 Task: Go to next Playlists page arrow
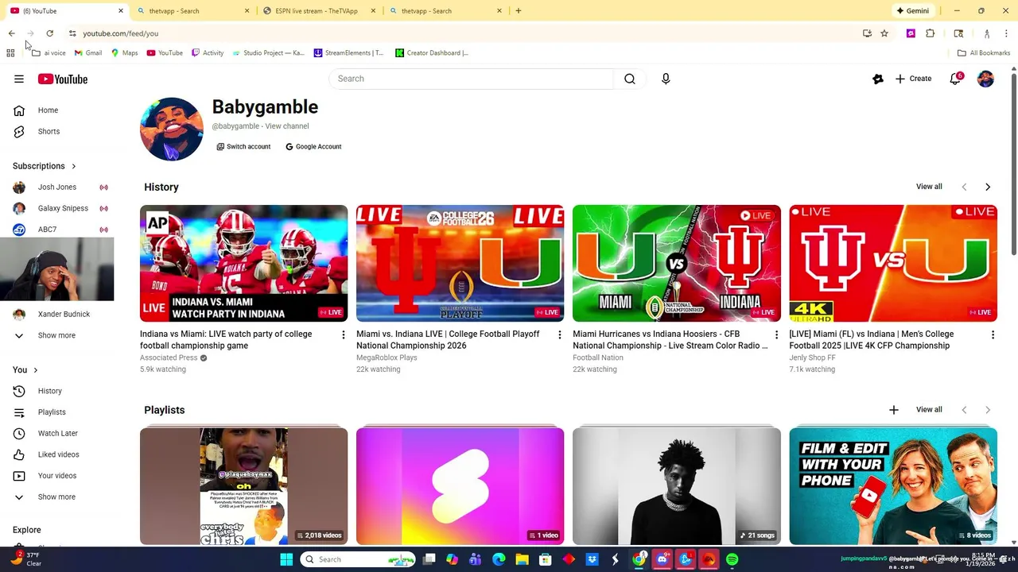[988, 410]
